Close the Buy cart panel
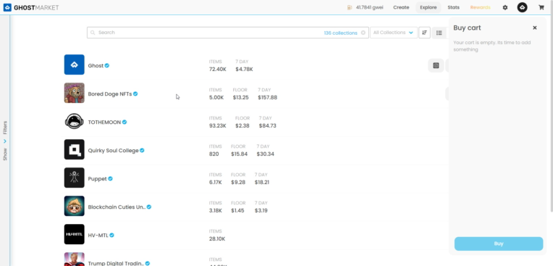The image size is (553, 266). click(535, 28)
